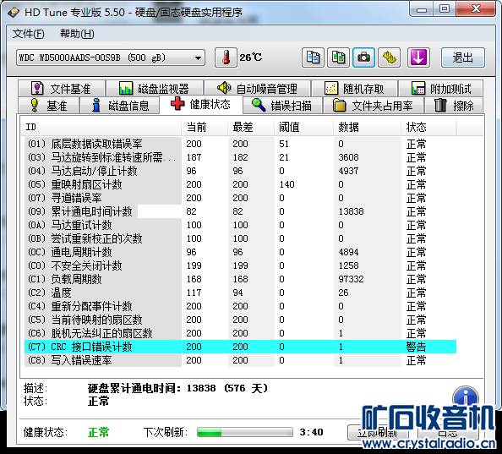This screenshot has width=502, height=454.
Task: Select row (05) 重映射扇区计数
Action: coord(240,184)
